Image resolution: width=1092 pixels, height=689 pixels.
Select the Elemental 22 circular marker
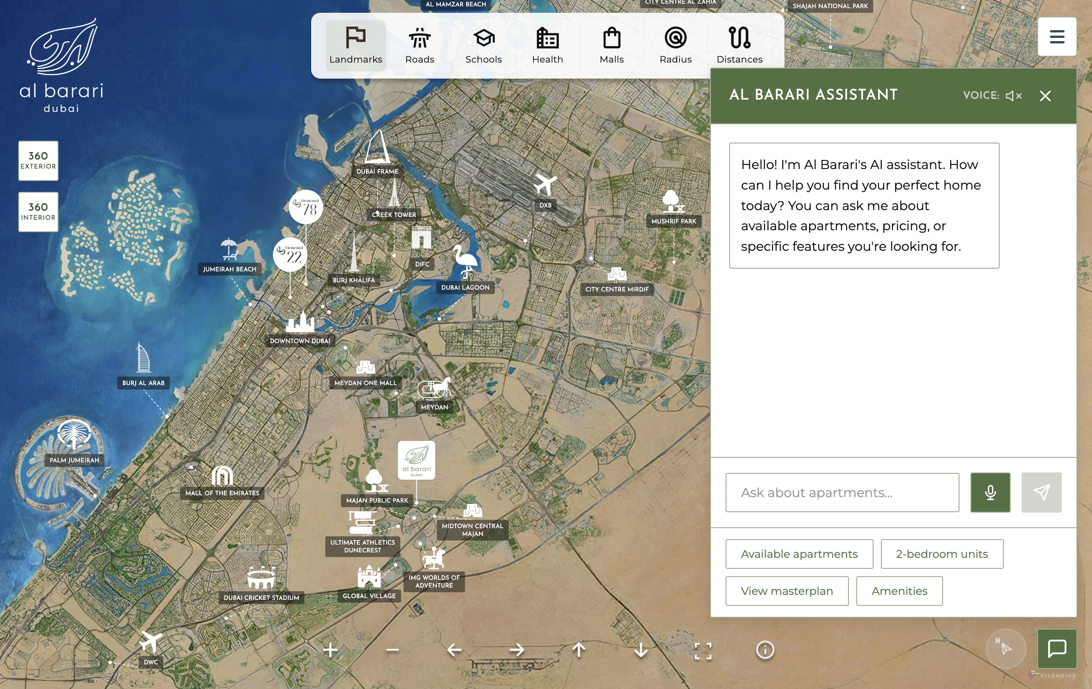pos(290,255)
